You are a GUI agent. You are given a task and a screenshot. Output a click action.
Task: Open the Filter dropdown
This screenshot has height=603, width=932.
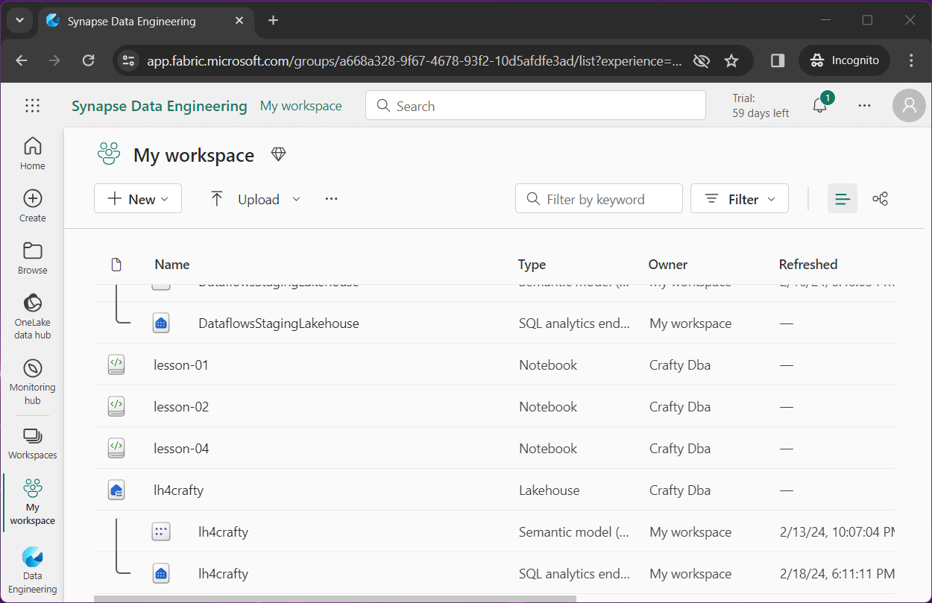[x=739, y=199]
